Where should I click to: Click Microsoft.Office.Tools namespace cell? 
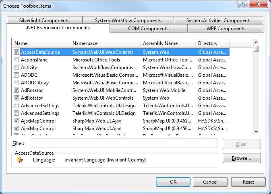pos(96,60)
